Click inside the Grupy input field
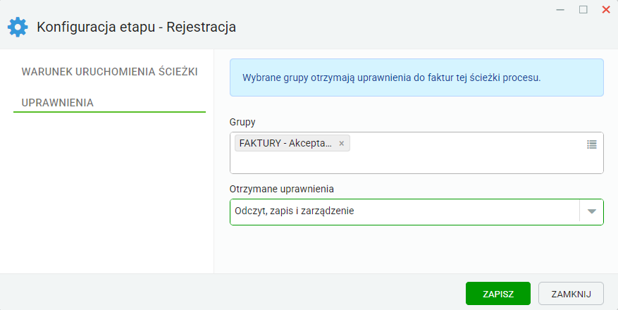 click(x=416, y=153)
